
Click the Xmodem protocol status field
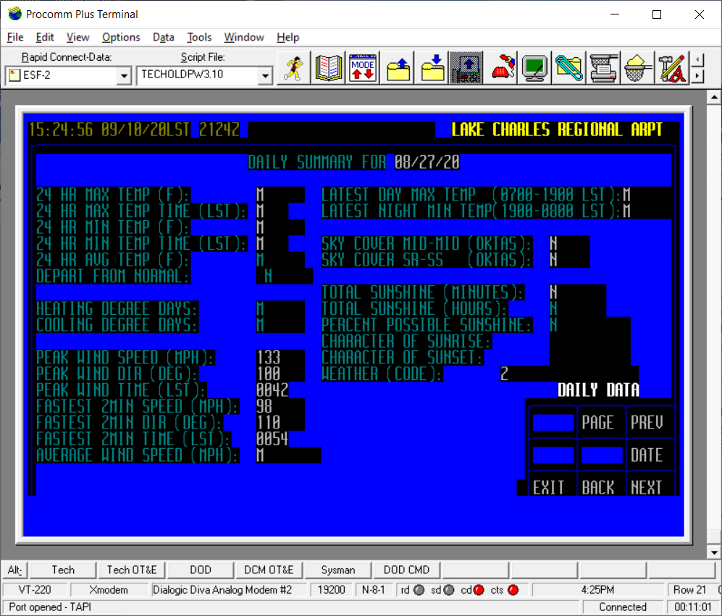tap(109, 590)
